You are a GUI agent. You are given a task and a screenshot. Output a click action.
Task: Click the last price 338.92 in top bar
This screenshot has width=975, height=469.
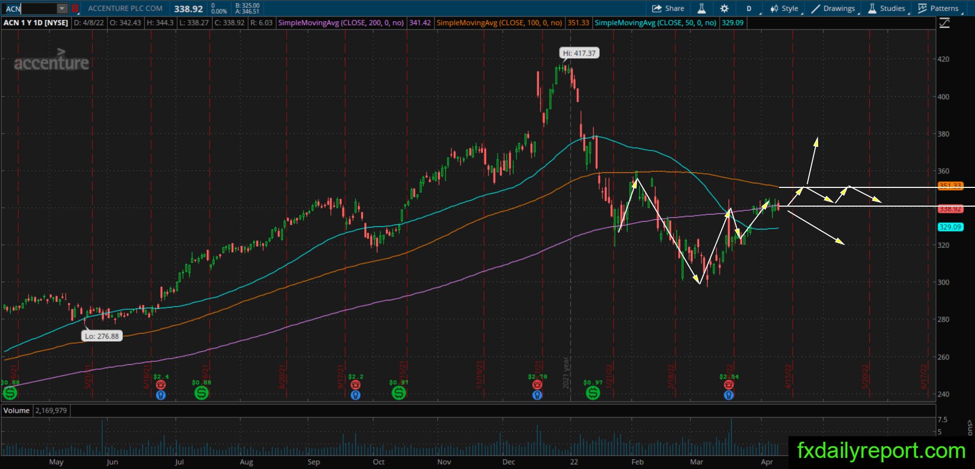tap(189, 9)
